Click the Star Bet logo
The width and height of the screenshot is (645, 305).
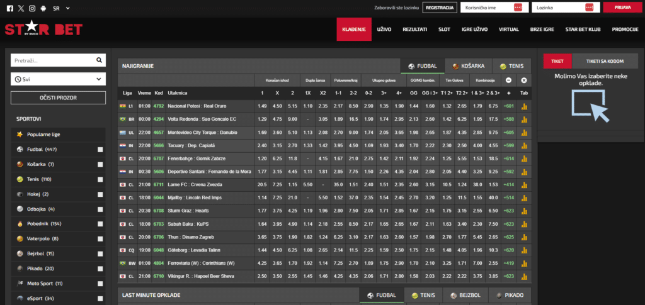coord(43,29)
